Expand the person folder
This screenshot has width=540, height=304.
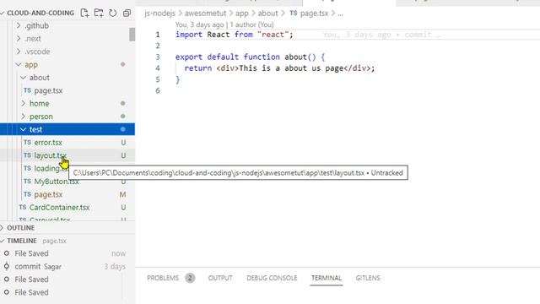24,117
